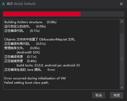The image size is (127, 101).
Task: Click the 正在编译生成的 Java 源码 Error line
Action: (30, 70)
